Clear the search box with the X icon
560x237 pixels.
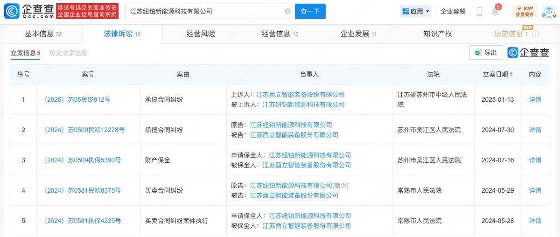click(x=287, y=11)
